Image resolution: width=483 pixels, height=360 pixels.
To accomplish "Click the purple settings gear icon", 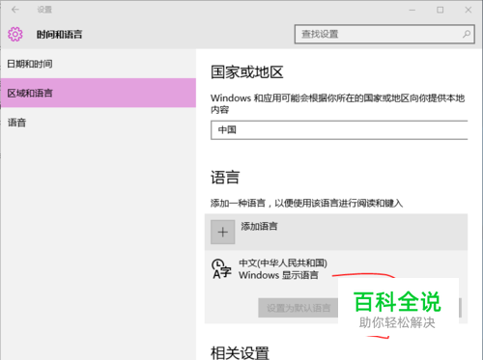I will coord(15,34).
